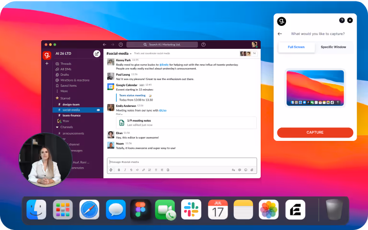Viewport: 368px width, 230px height.
Task: Click the Message #social-media input field
Action: tap(182, 162)
